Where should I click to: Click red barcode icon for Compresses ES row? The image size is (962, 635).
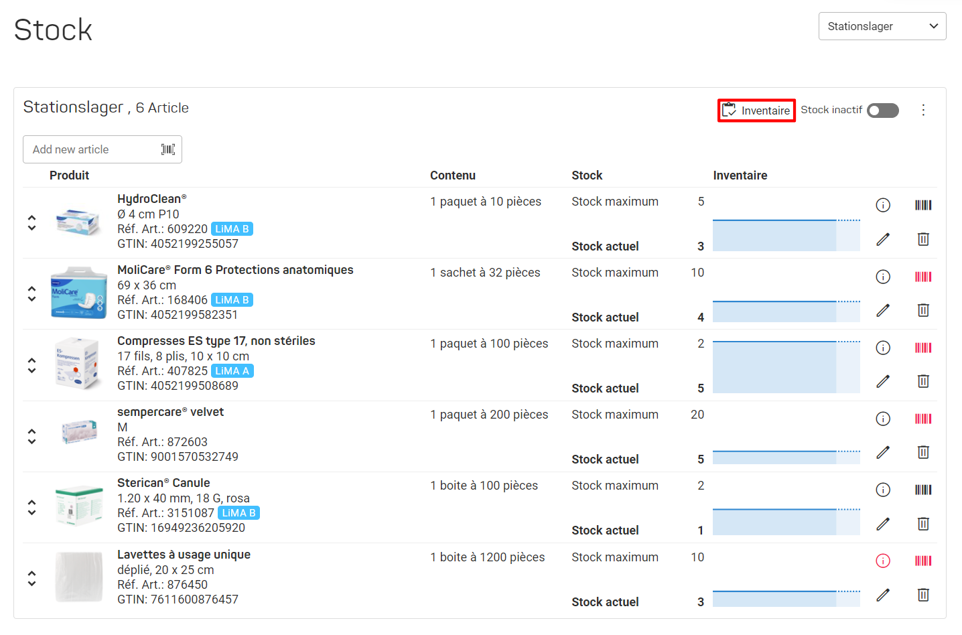tap(923, 347)
